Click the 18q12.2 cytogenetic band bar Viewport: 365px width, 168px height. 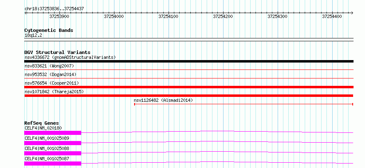pos(189,40)
